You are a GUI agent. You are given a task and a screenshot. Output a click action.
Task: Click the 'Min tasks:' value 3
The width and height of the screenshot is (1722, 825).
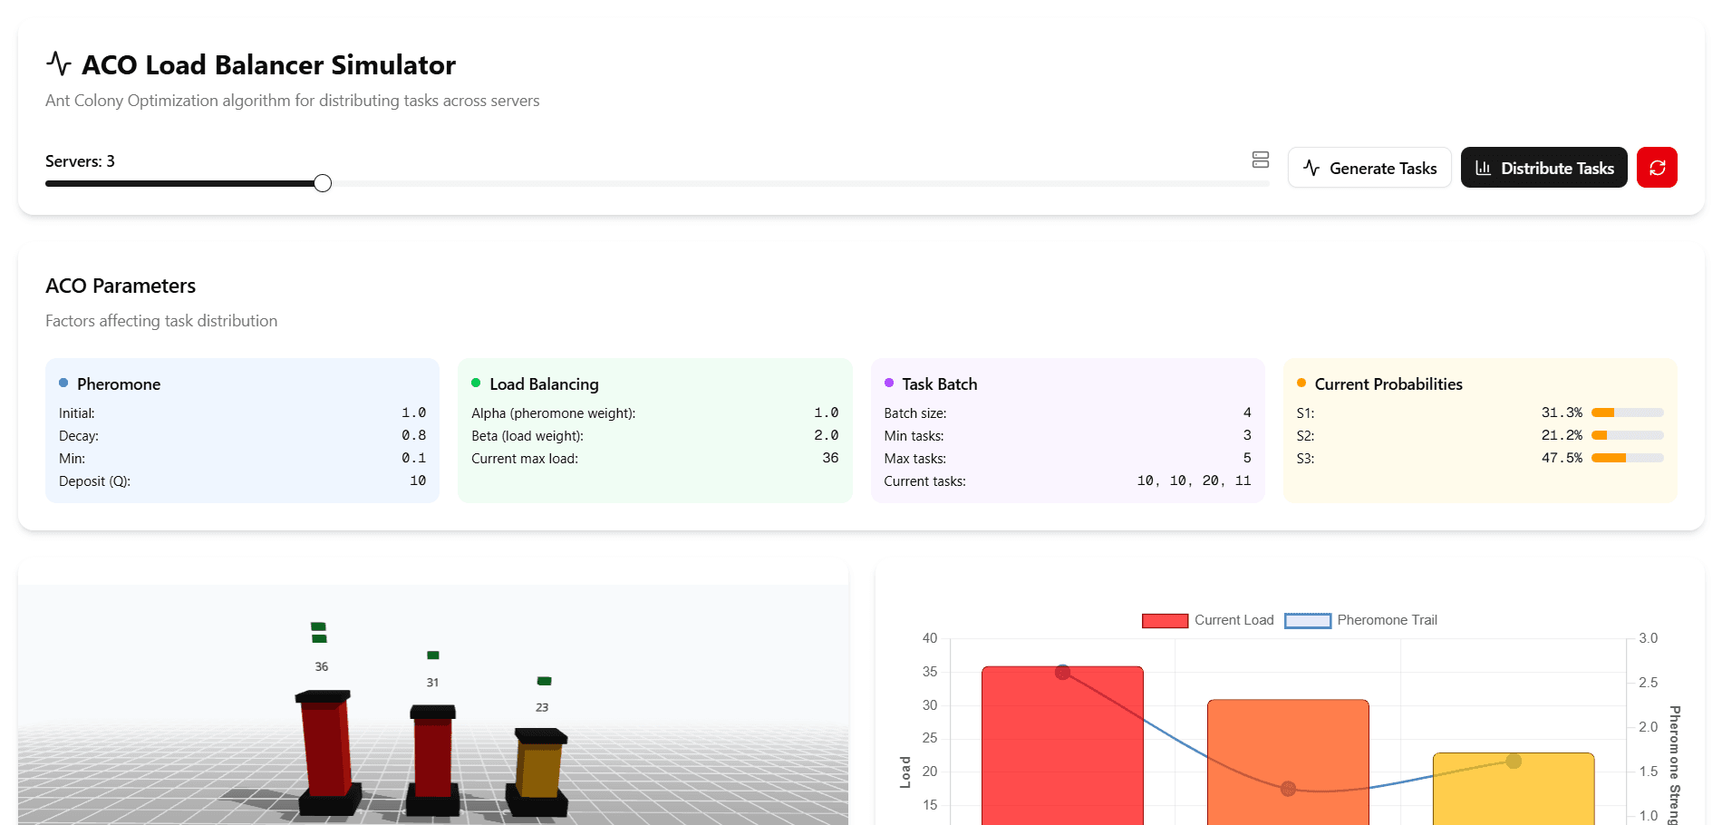(x=1247, y=435)
